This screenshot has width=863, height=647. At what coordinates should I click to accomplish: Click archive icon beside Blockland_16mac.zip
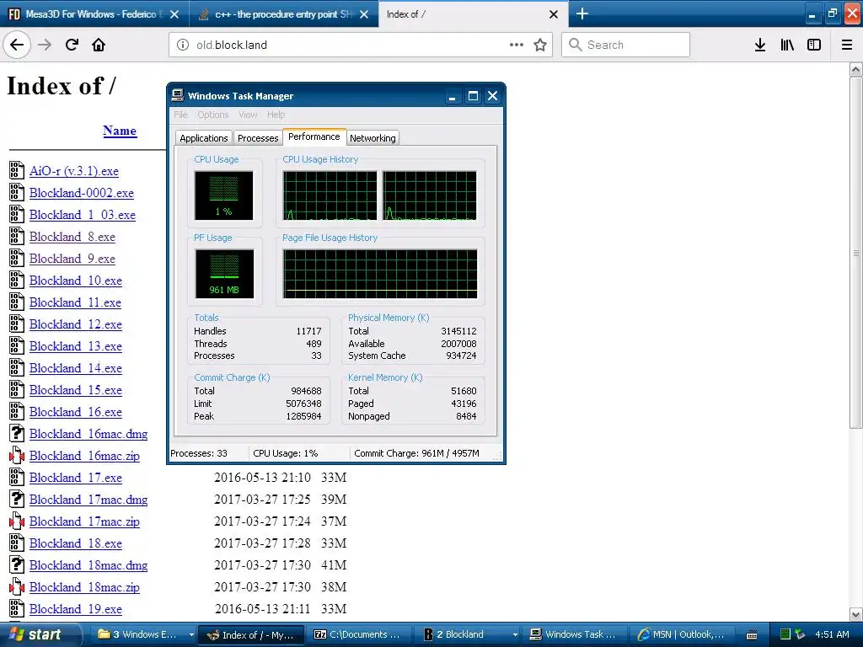[17, 456]
